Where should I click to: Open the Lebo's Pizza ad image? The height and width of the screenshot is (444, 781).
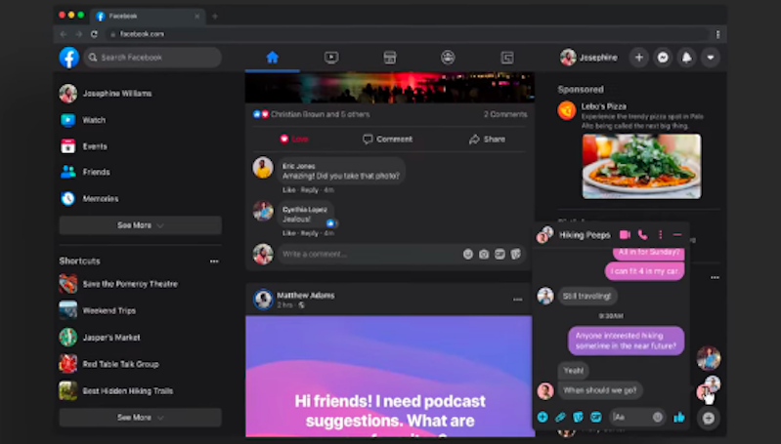(641, 166)
